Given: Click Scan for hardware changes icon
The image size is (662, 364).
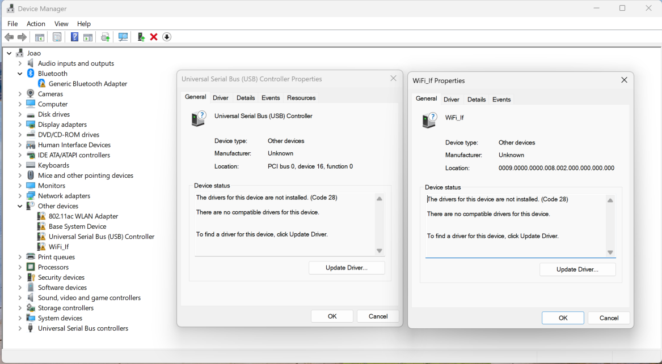Looking at the screenshot, I should pos(123,37).
